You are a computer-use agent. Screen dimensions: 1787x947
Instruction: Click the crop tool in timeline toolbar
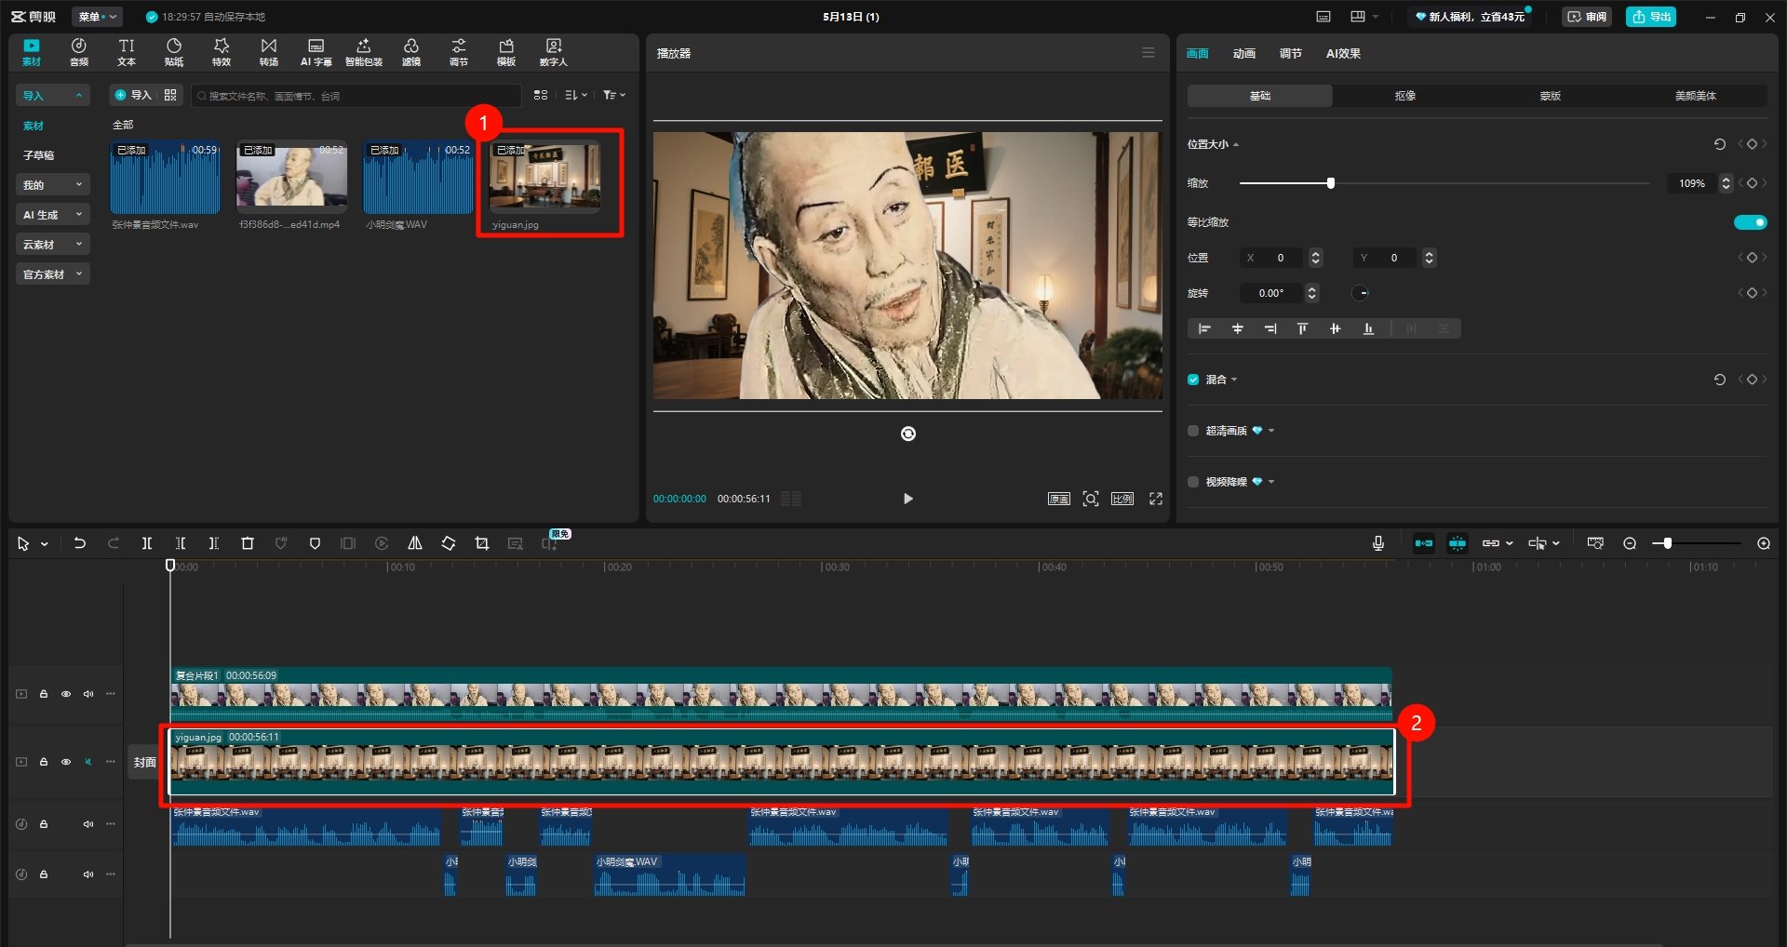pos(481,543)
